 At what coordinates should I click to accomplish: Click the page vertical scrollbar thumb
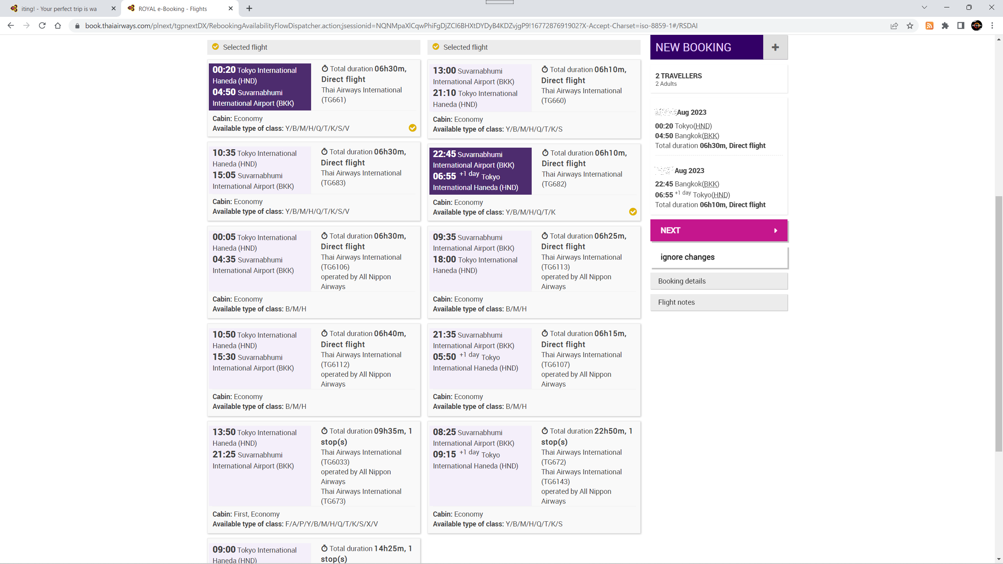[x=999, y=323]
